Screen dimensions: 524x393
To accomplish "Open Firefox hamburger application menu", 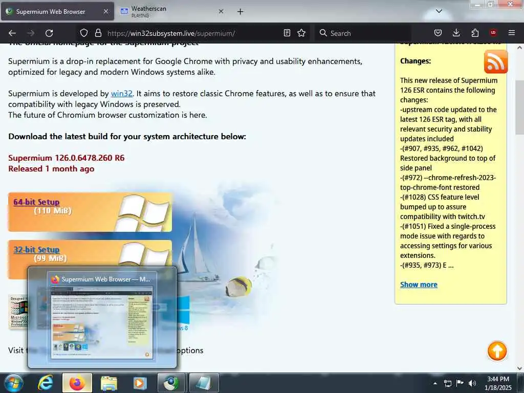I will [512, 33].
